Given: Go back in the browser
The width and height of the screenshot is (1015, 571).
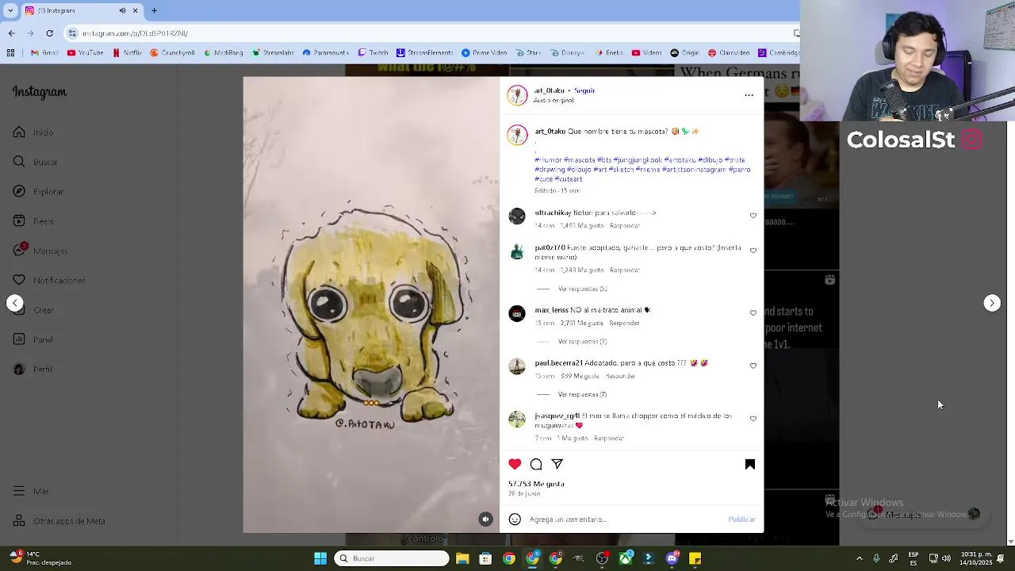Looking at the screenshot, I should [x=11, y=33].
